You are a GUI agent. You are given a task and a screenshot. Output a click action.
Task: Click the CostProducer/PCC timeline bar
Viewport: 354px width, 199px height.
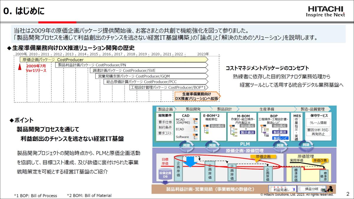[x=156, y=82]
